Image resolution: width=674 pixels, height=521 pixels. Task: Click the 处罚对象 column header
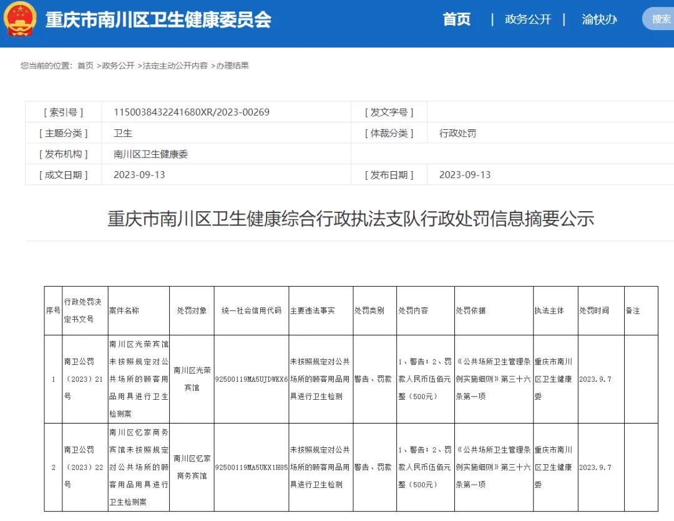[x=192, y=310]
